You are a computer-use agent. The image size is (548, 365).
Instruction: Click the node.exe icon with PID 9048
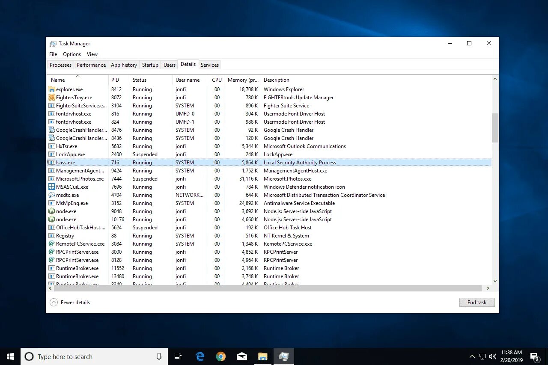[x=52, y=211]
